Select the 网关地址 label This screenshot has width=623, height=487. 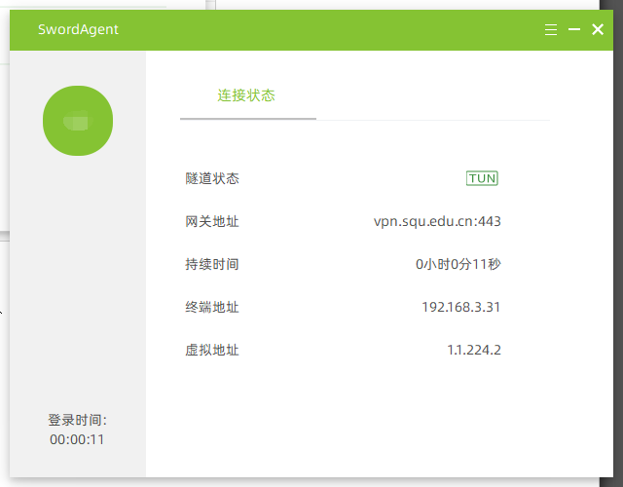coord(212,221)
